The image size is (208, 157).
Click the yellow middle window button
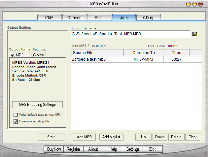(x=194, y=4)
